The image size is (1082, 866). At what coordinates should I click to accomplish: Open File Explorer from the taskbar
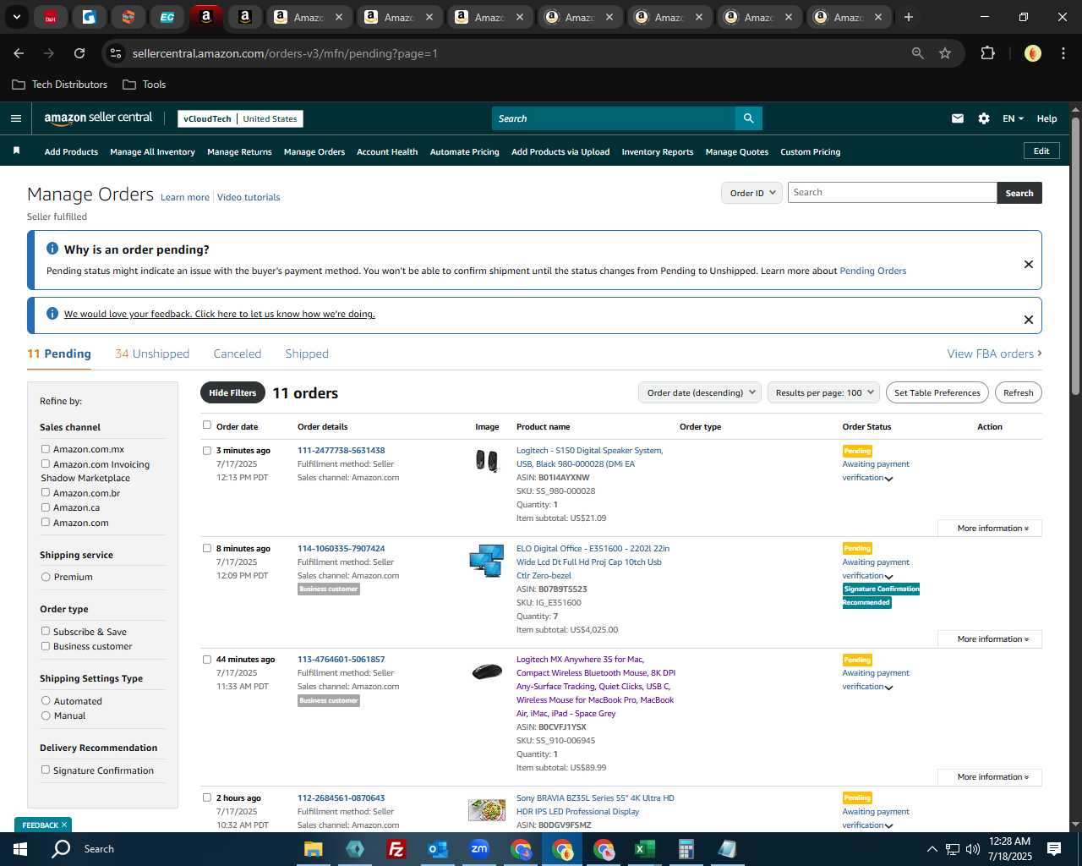tap(314, 849)
